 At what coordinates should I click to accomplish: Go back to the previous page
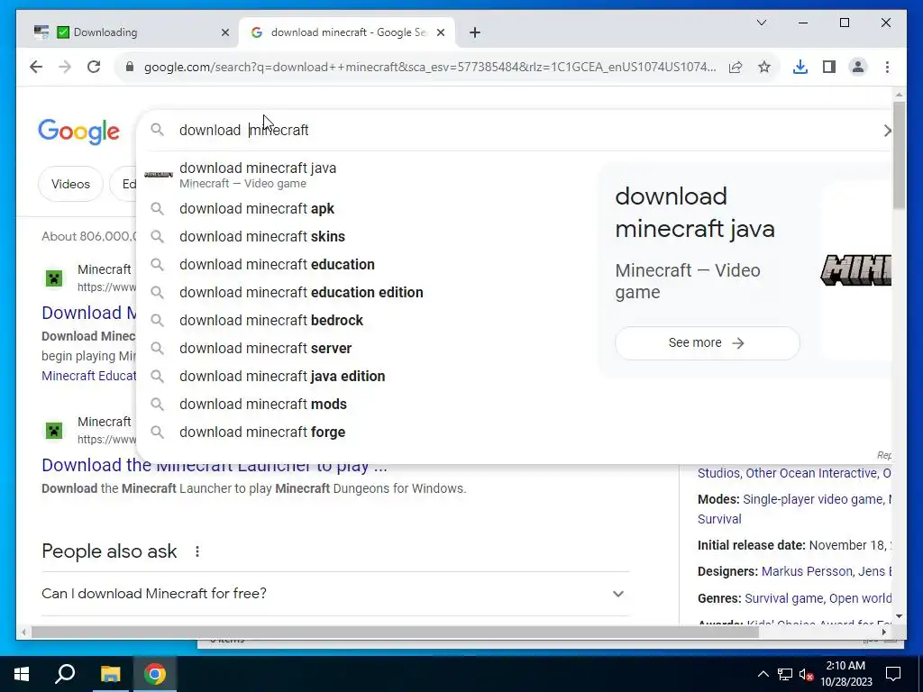(36, 67)
